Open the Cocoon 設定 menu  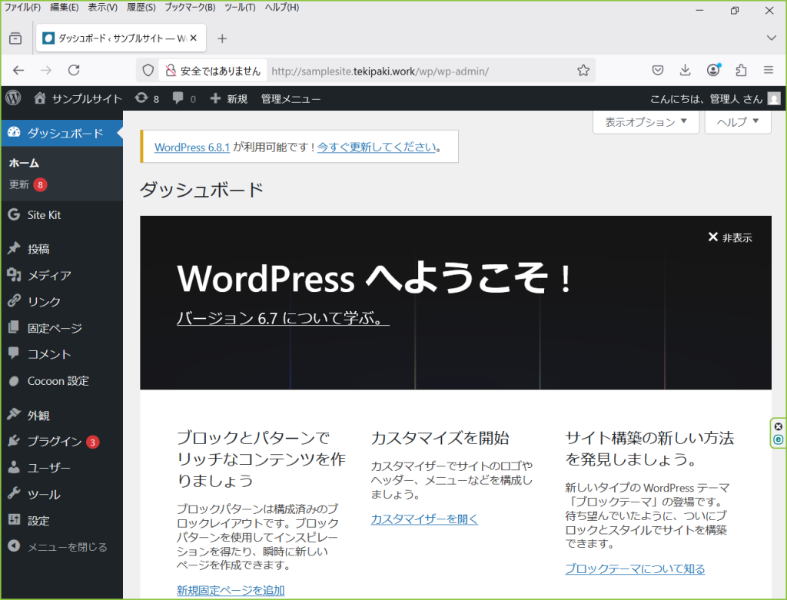[58, 381]
